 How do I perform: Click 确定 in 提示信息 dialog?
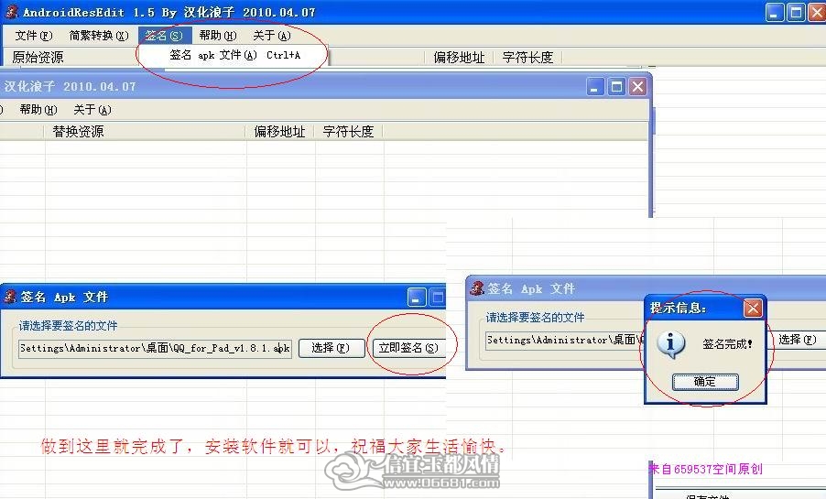(x=705, y=382)
